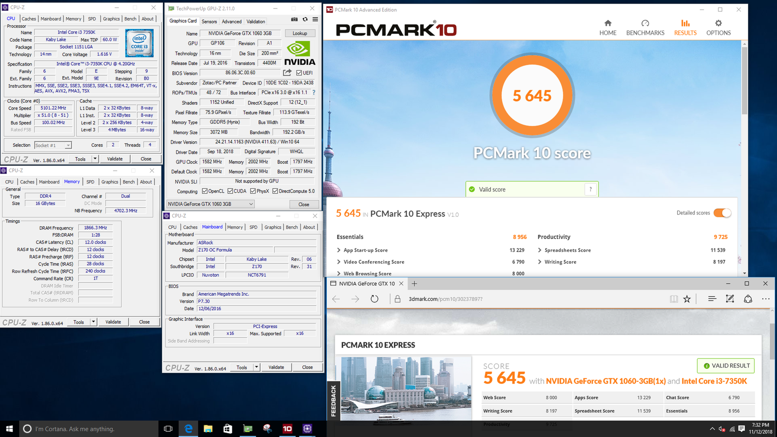Click bus interface question mark in GPU-Z
The image size is (777, 437).
(314, 93)
